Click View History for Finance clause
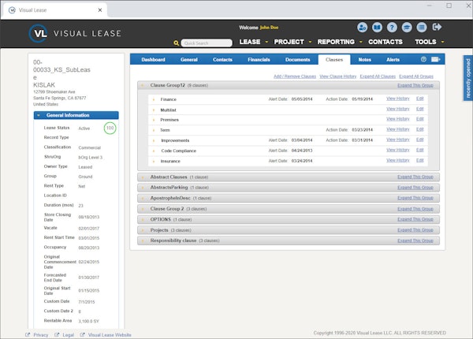Viewport: 473px width, 339px height. [x=398, y=99]
